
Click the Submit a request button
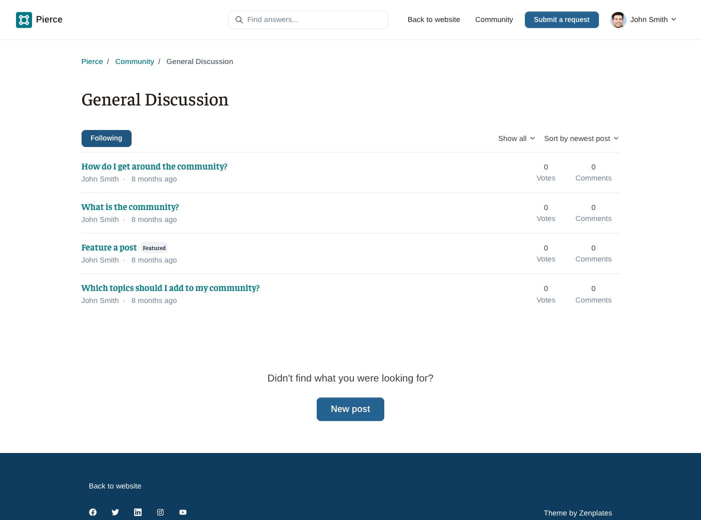click(x=561, y=19)
